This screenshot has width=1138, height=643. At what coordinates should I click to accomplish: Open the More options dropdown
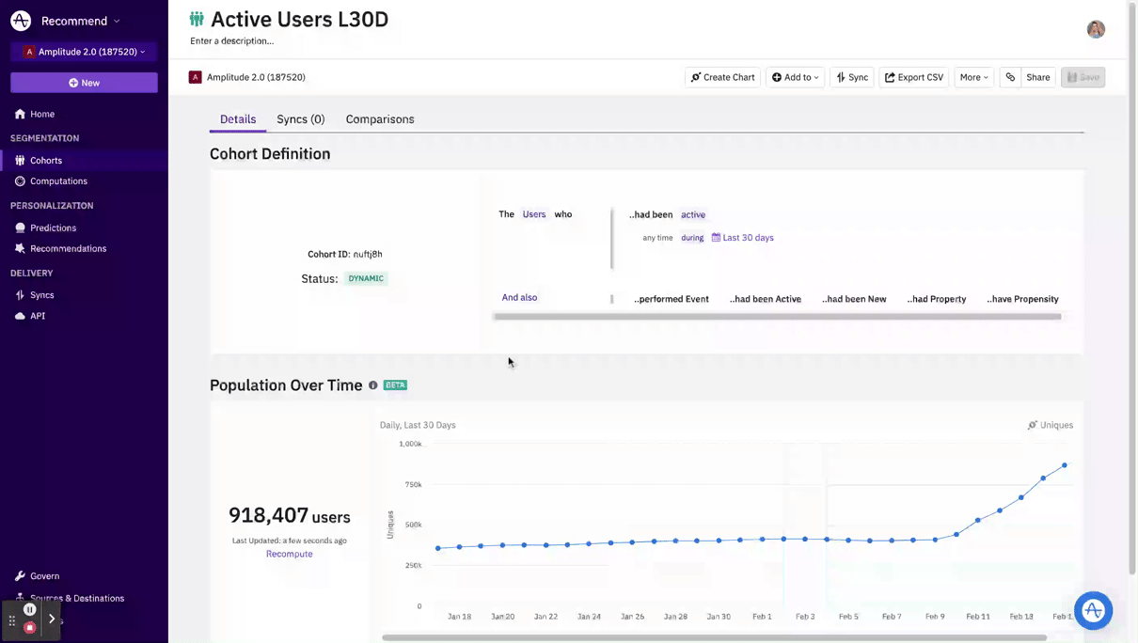pos(973,77)
